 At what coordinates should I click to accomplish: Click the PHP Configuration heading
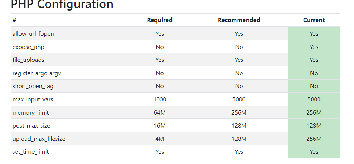click(x=62, y=5)
